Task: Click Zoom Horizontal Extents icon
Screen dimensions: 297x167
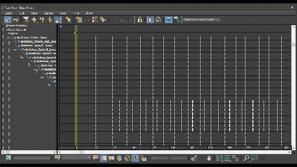Action: (220, 158)
